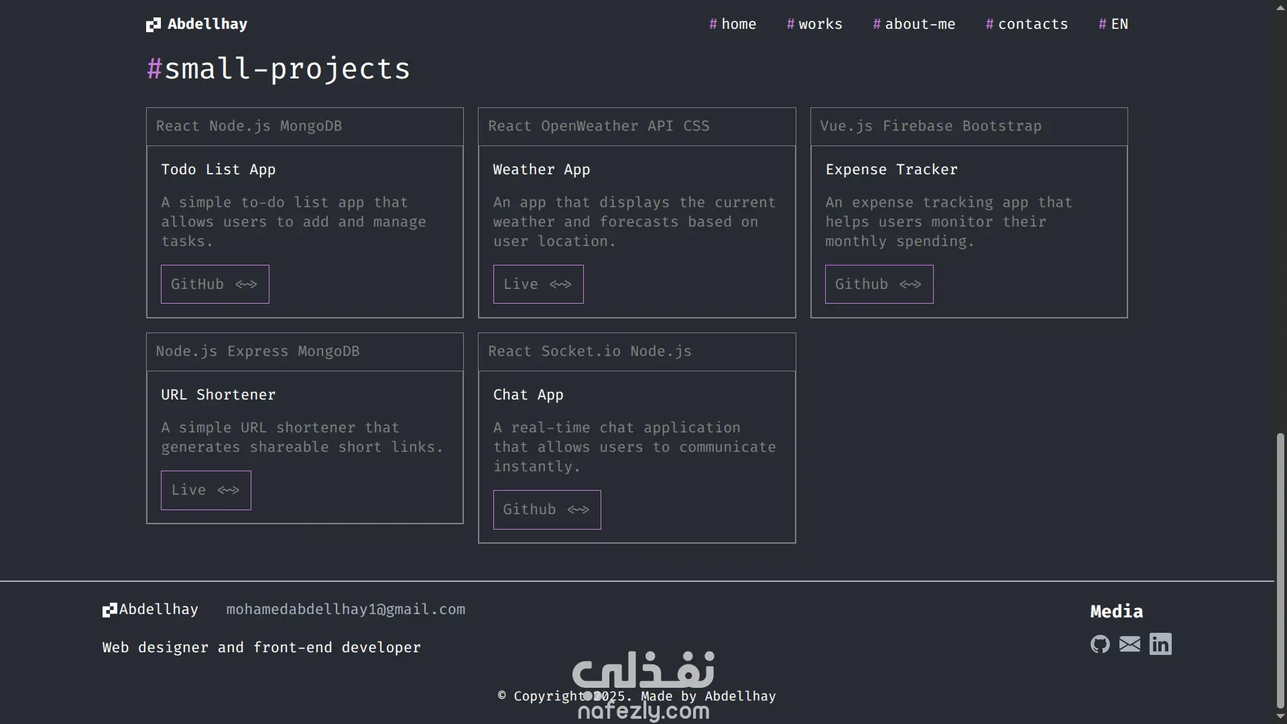Screen dimensions: 1287x724
Task: Open URL Shortener Live button
Action: click(x=206, y=490)
